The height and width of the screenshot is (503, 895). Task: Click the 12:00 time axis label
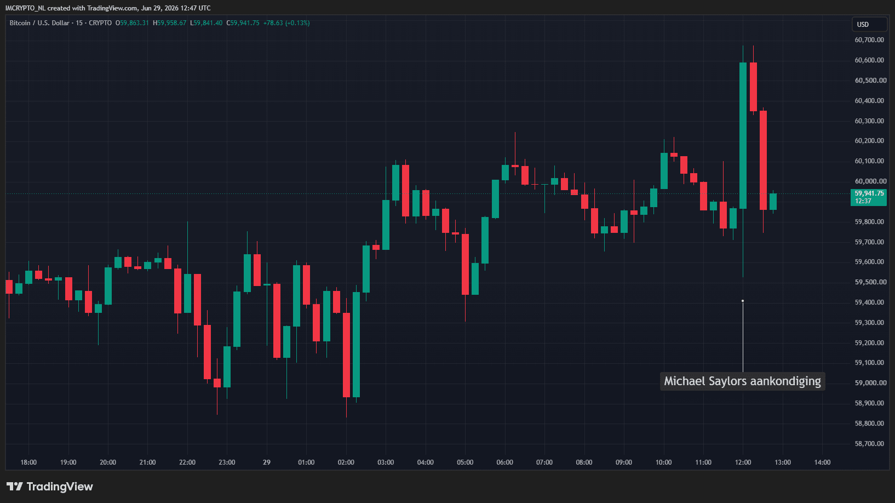point(743,462)
